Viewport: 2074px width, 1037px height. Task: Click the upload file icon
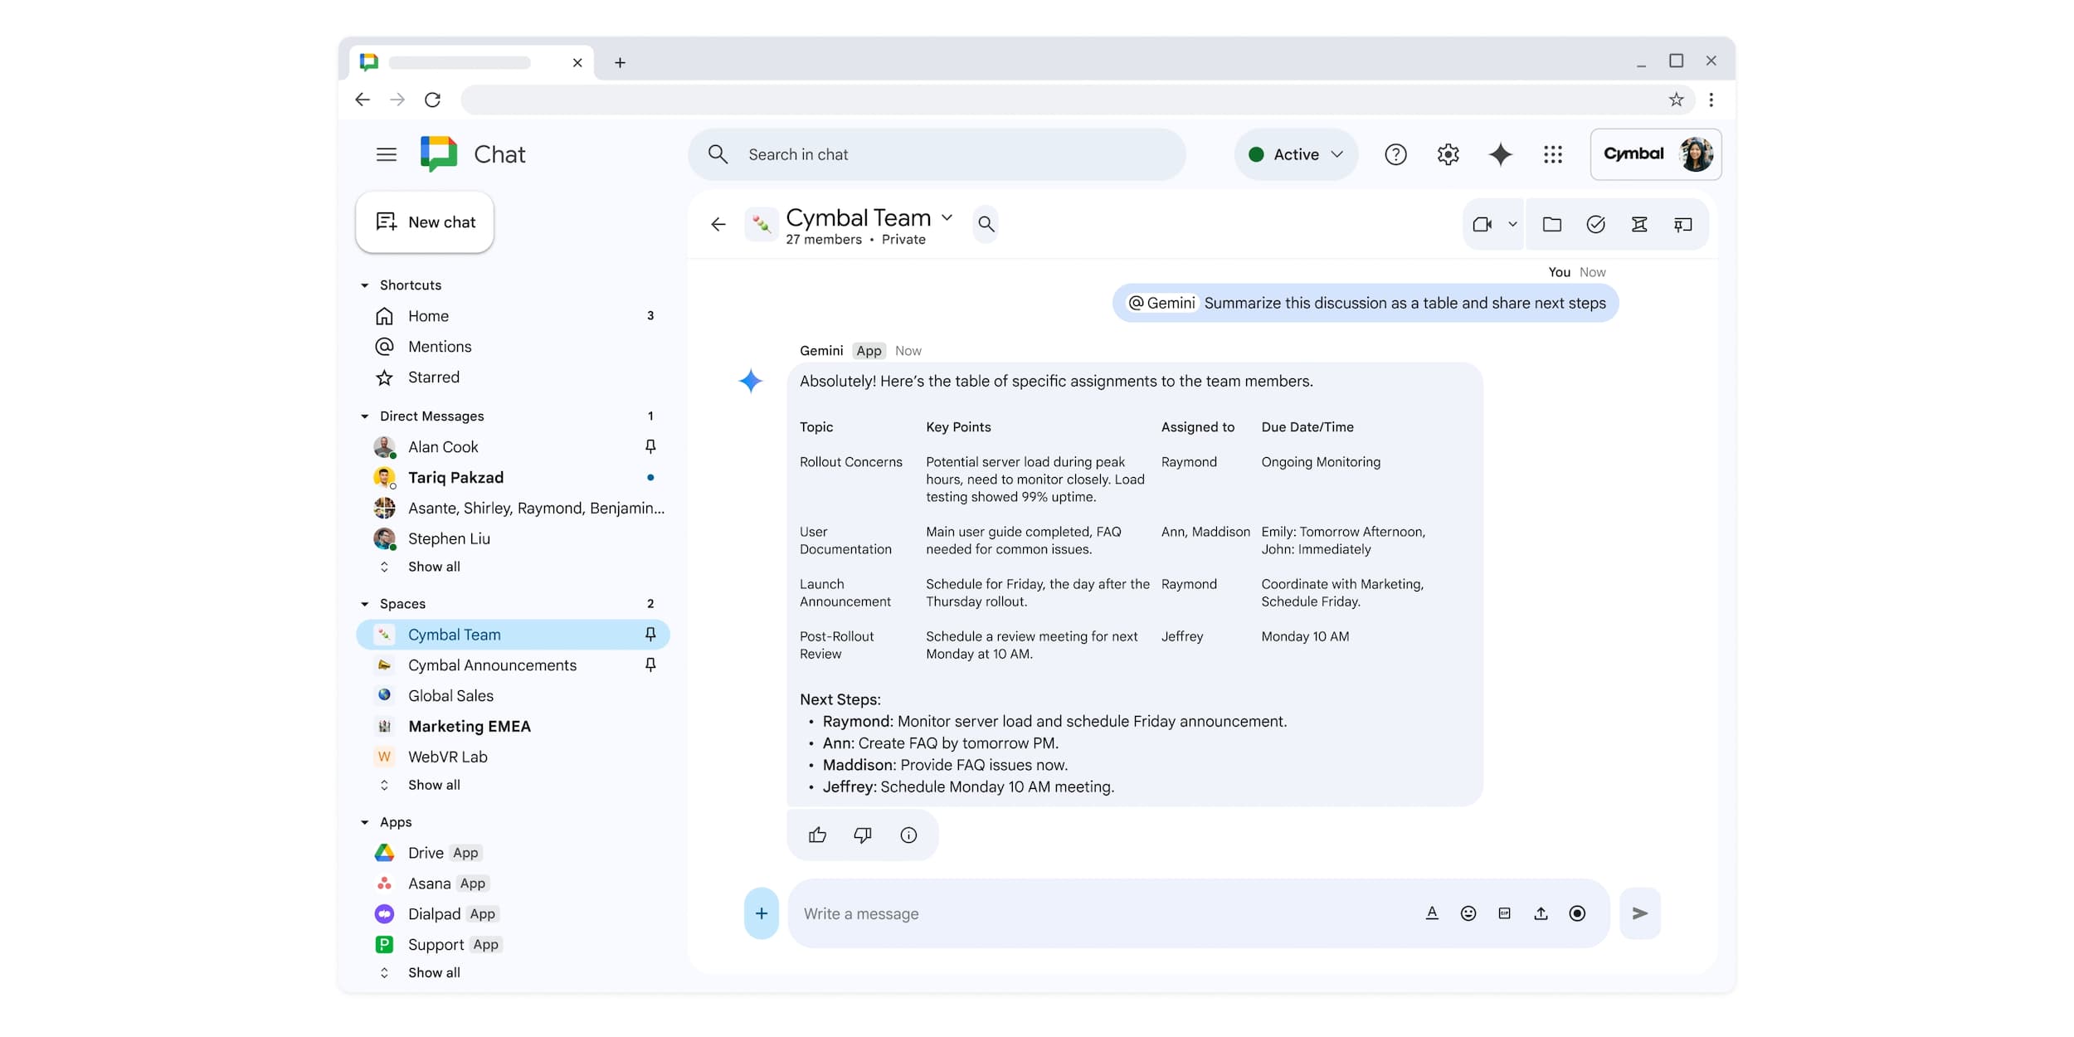pos(1541,913)
